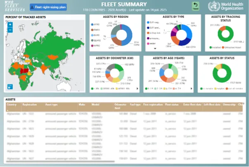This screenshot has height=167, width=249.
Task: Filter by the dark blue SUV legend item
Action: point(153,28)
